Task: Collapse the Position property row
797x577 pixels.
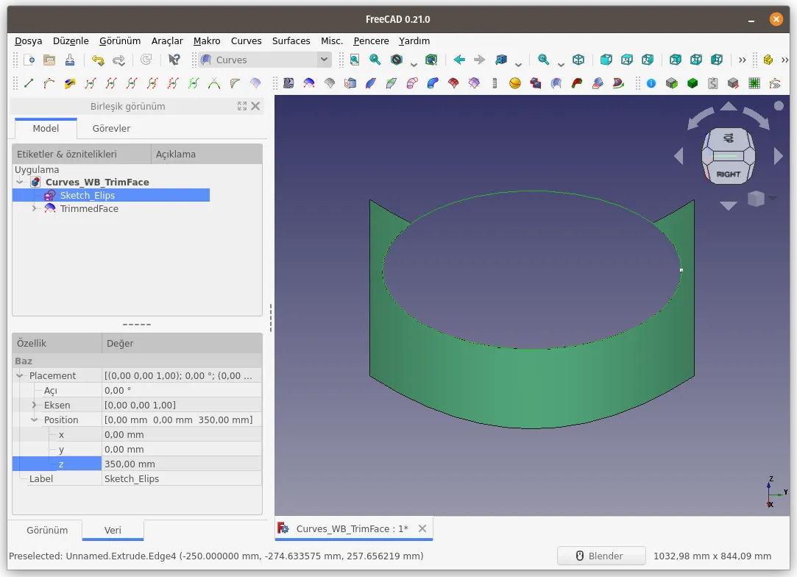Action: coord(34,420)
